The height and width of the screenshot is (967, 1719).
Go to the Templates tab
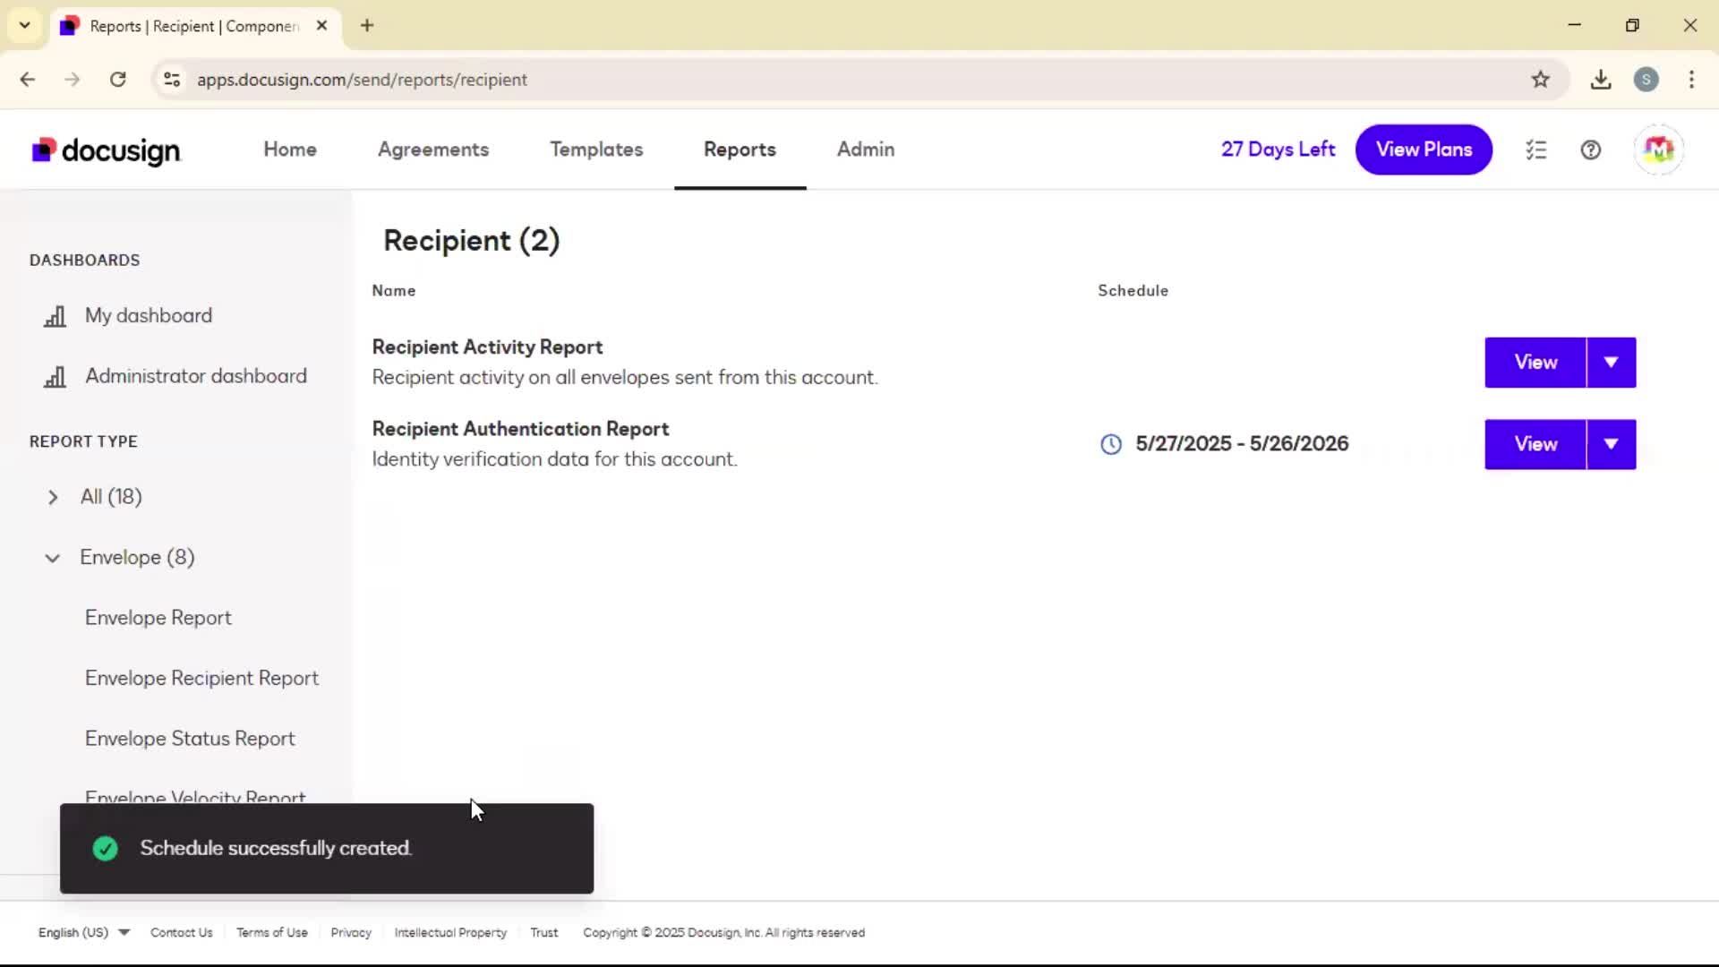coord(596,150)
